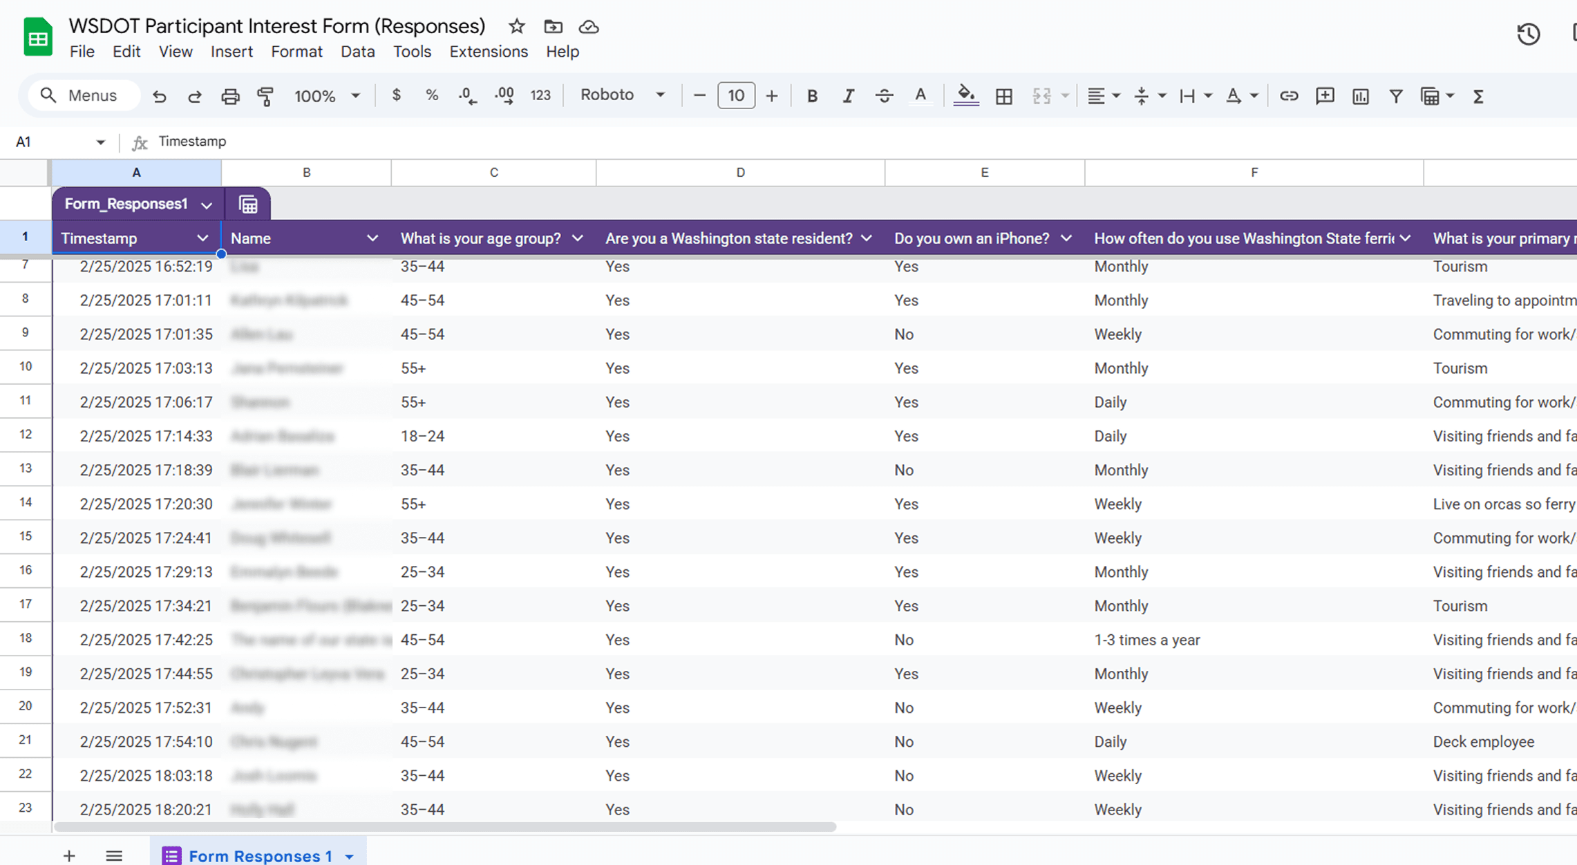Open the 100% zoom dropdown
Screen dimensions: 1577x865
click(x=328, y=96)
